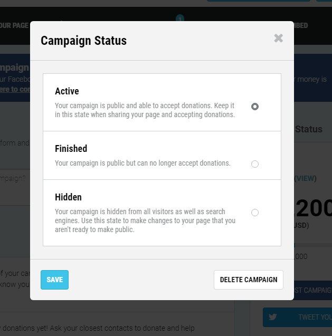The image size is (332, 336).
Task: Click the Twitter bird icon
Action: [x=272, y=317]
